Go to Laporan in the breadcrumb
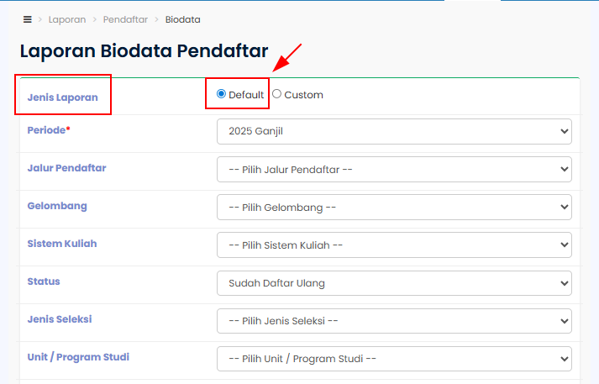 67,18
